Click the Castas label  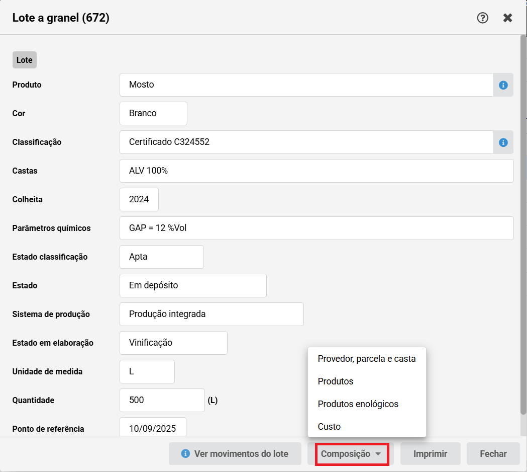tap(25, 171)
